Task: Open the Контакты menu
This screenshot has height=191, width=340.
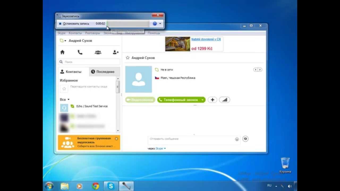Action: point(75,33)
